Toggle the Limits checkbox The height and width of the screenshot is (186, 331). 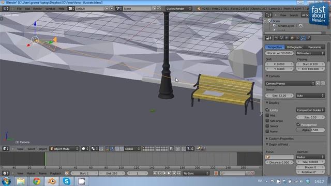click(x=267, y=110)
